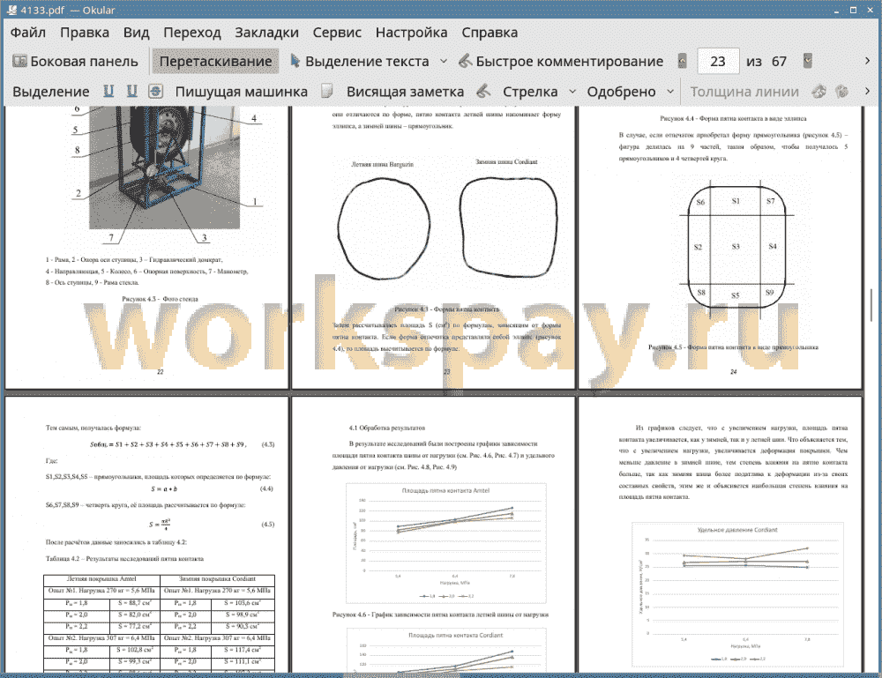Click the inline note icon
882x678 pixels.
327,91
